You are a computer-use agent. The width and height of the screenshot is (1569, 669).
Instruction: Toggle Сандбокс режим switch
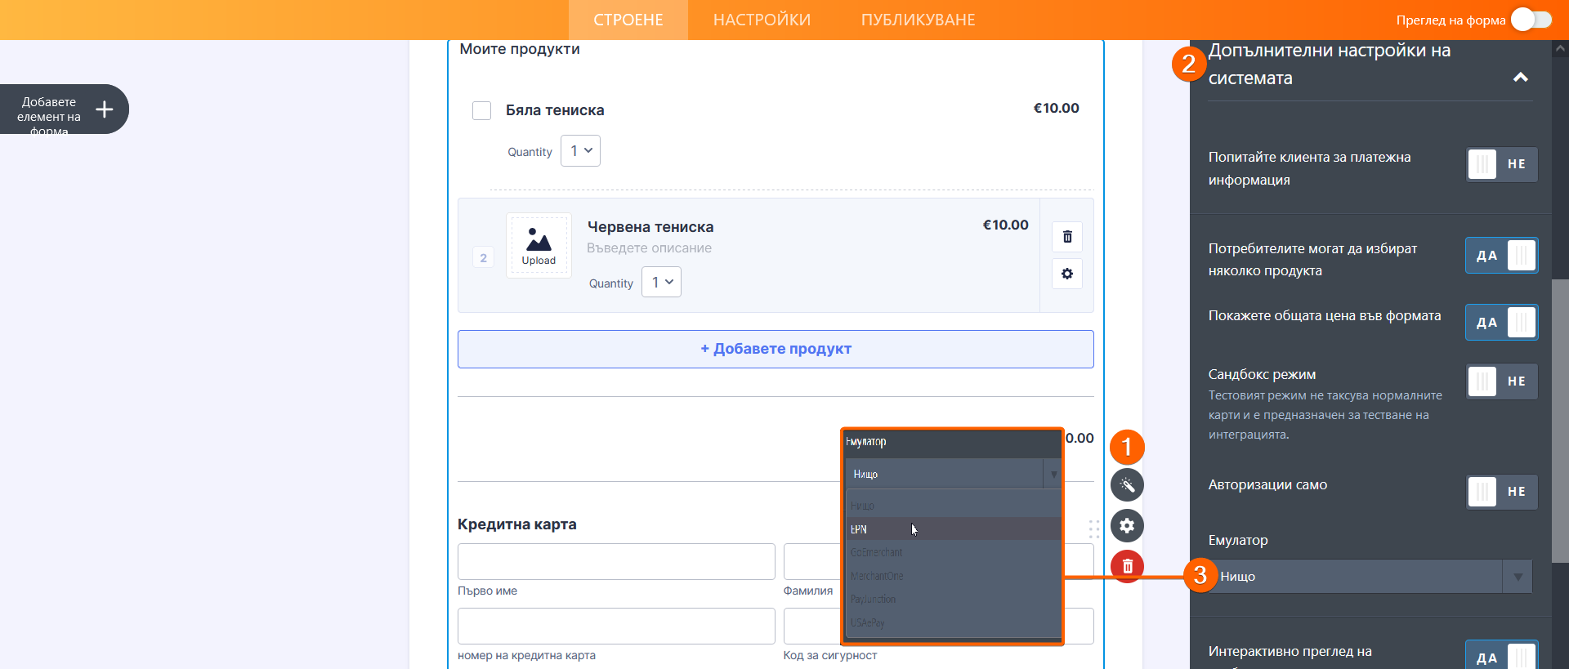coord(1501,381)
